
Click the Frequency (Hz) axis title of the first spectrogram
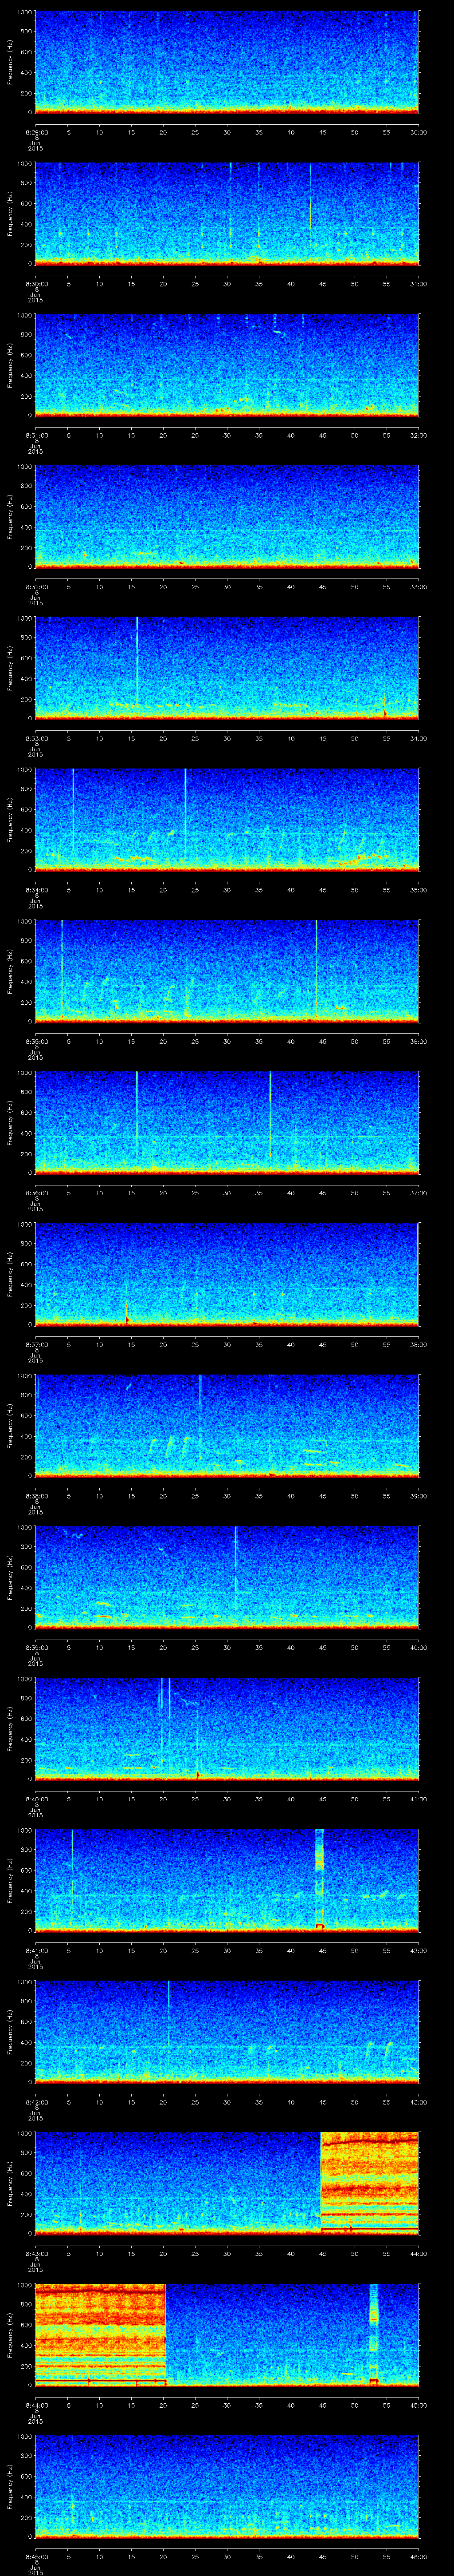coord(10,62)
